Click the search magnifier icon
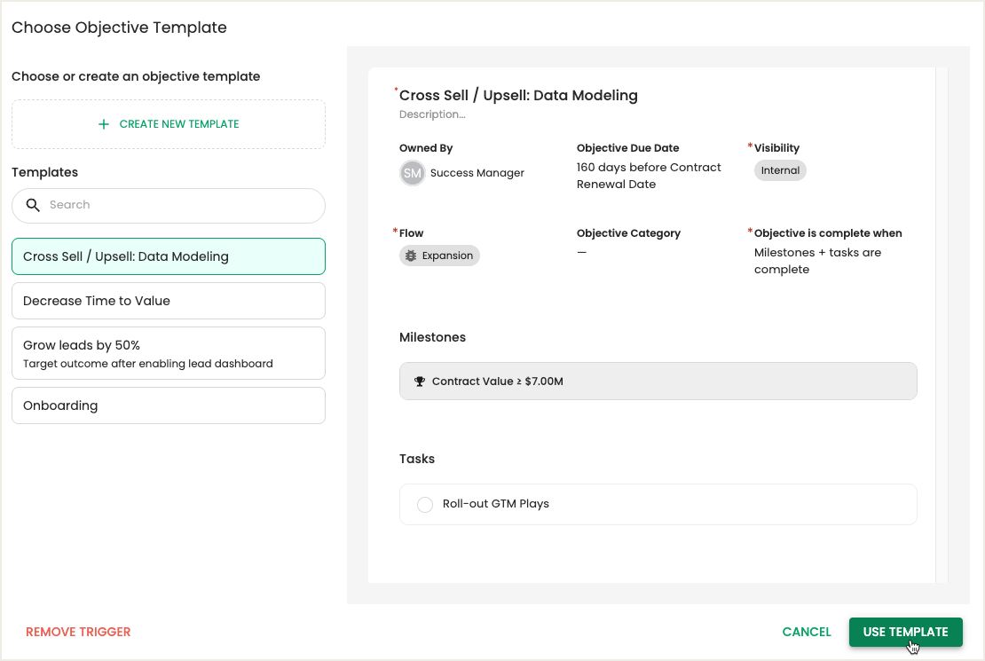This screenshot has height=661, width=985. tap(33, 205)
